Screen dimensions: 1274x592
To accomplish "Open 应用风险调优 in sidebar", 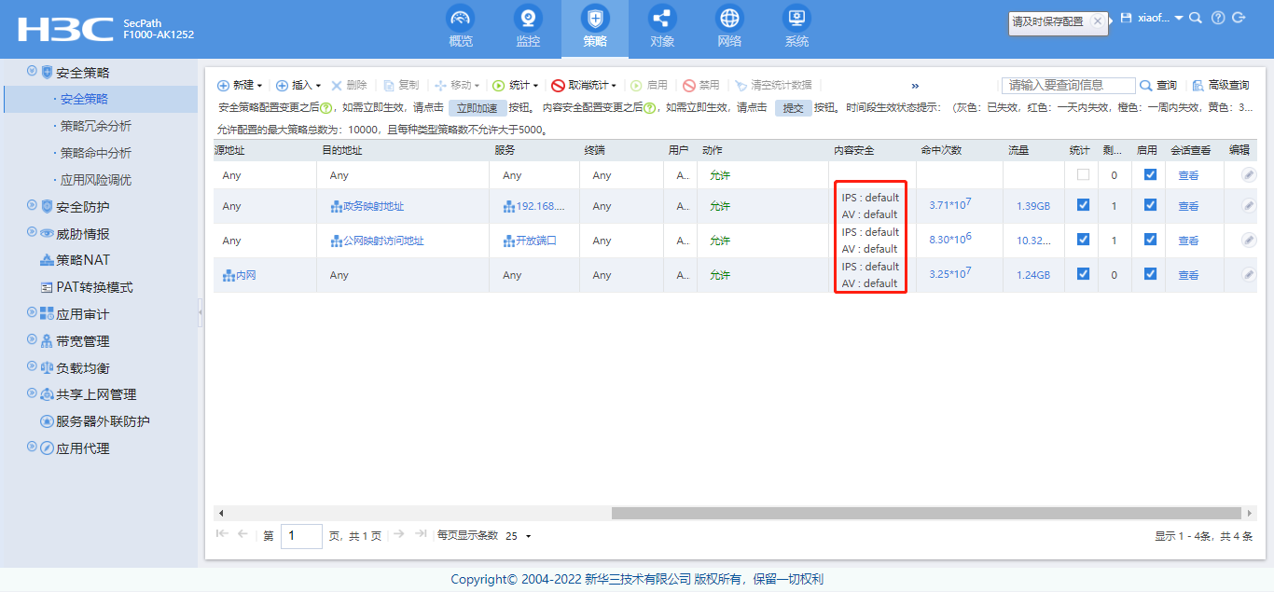I will (95, 180).
